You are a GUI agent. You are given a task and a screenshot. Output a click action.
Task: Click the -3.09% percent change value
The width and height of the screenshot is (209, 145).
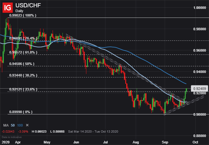[23, 132]
